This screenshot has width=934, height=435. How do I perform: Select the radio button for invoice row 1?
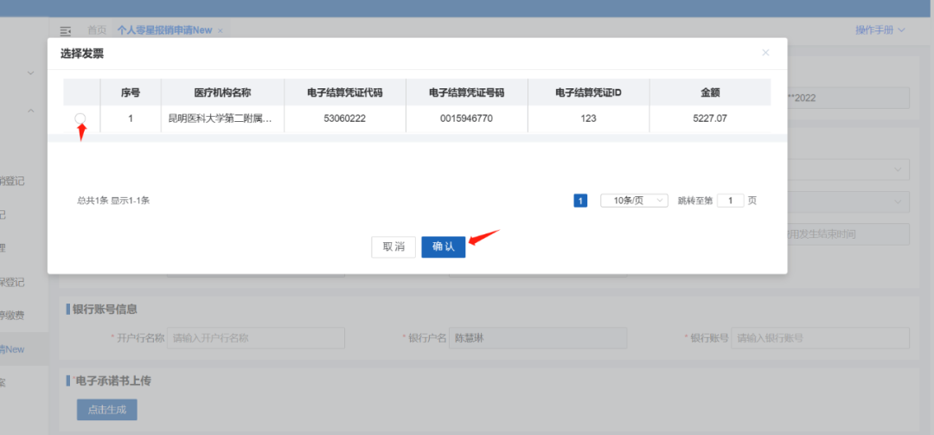[x=80, y=118]
